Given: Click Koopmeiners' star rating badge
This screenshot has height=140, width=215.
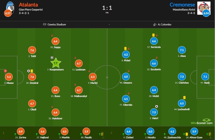Looking at the screenshot, I should pos(56,63).
